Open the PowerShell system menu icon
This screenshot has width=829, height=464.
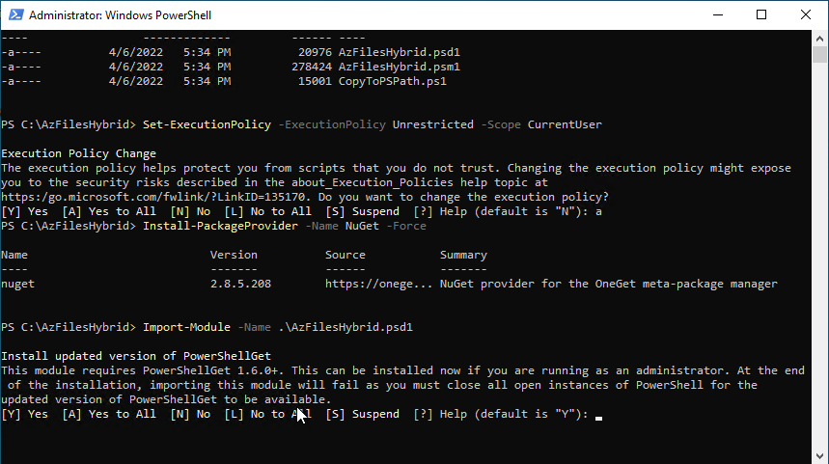click(x=14, y=15)
